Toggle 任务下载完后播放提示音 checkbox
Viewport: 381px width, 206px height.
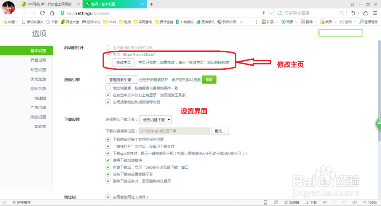(108, 174)
